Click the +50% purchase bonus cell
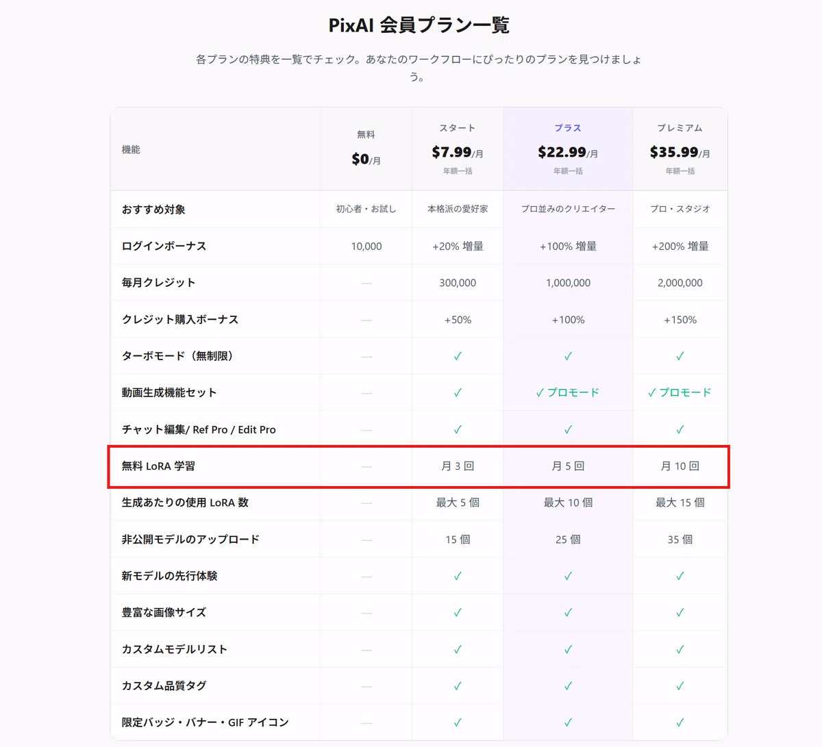Viewport: 822px width, 747px height. [458, 320]
